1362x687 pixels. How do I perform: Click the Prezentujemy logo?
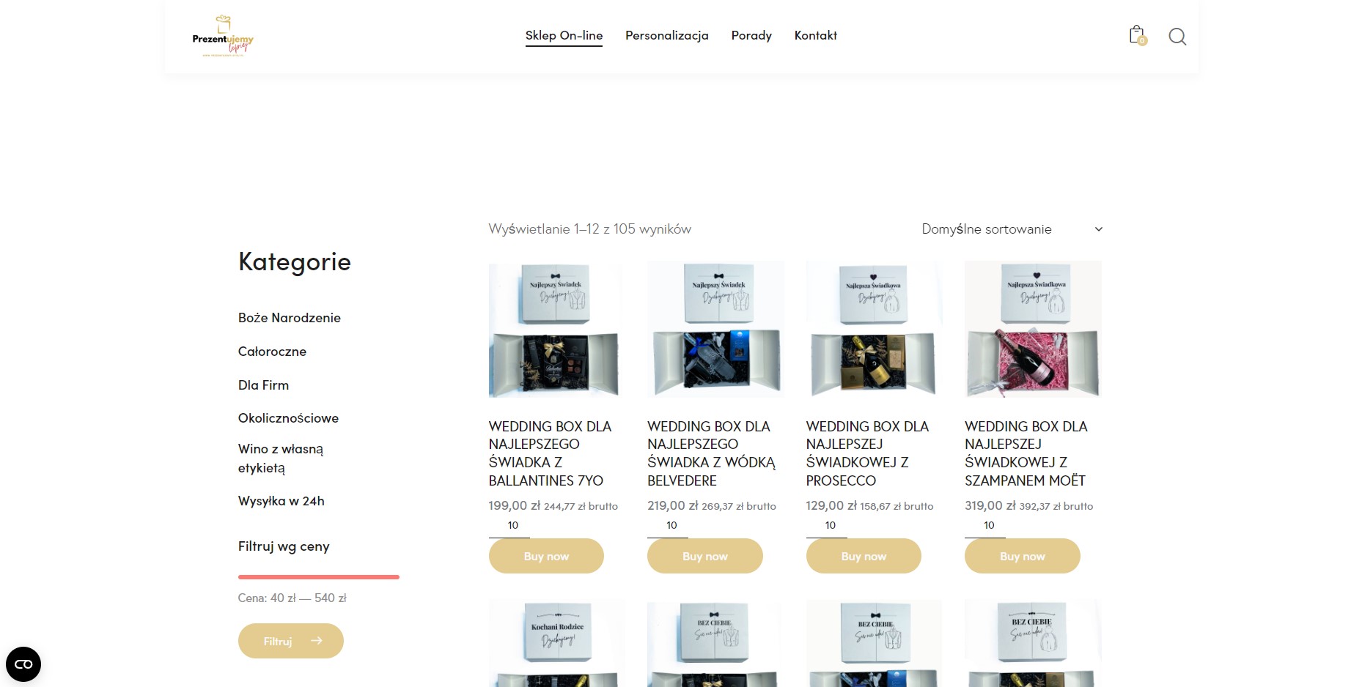[x=223, y=37]
